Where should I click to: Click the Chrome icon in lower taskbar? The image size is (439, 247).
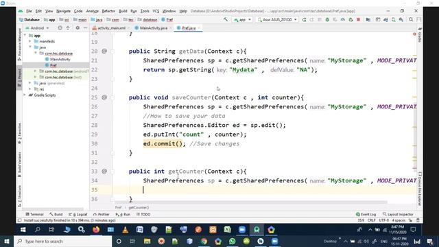(204, 241)
